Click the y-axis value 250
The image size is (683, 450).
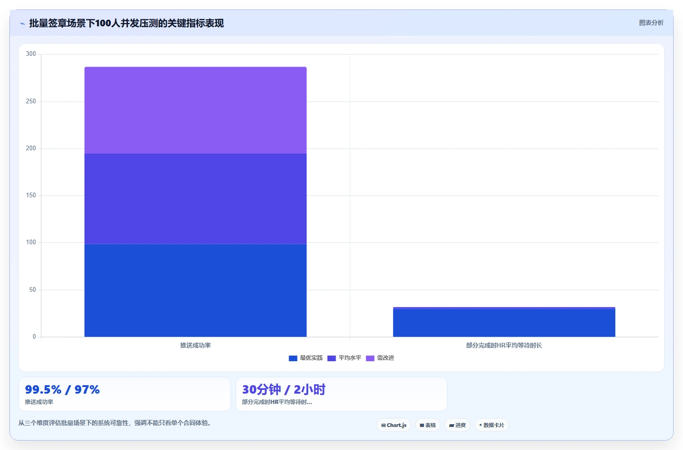pos(31,101)
